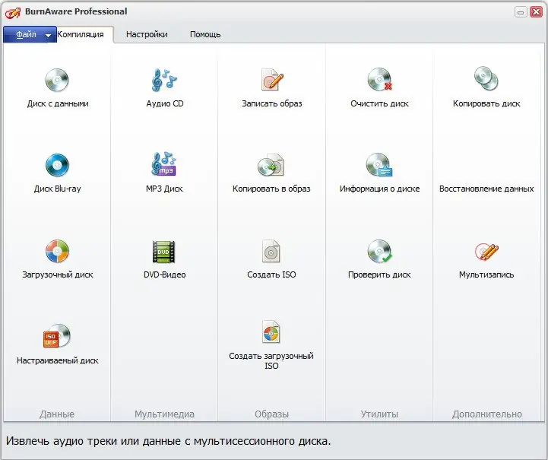Click the Дополнительно category label
The height and width of the screenshot is (460, 548).
point(487,414)
